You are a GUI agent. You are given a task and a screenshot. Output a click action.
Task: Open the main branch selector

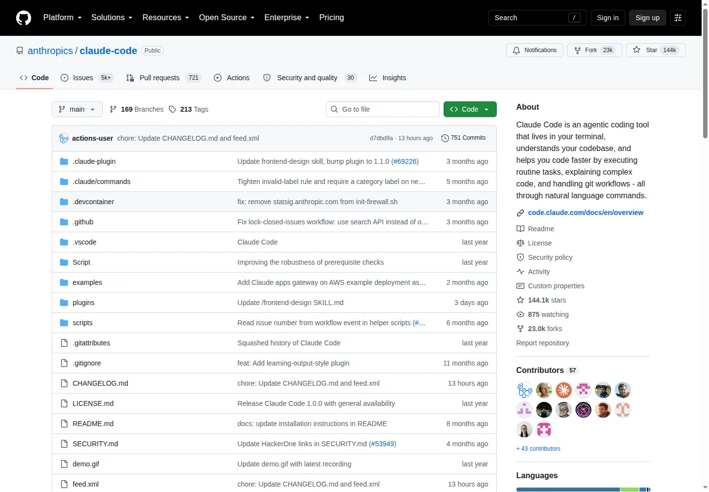coord(77,109)
